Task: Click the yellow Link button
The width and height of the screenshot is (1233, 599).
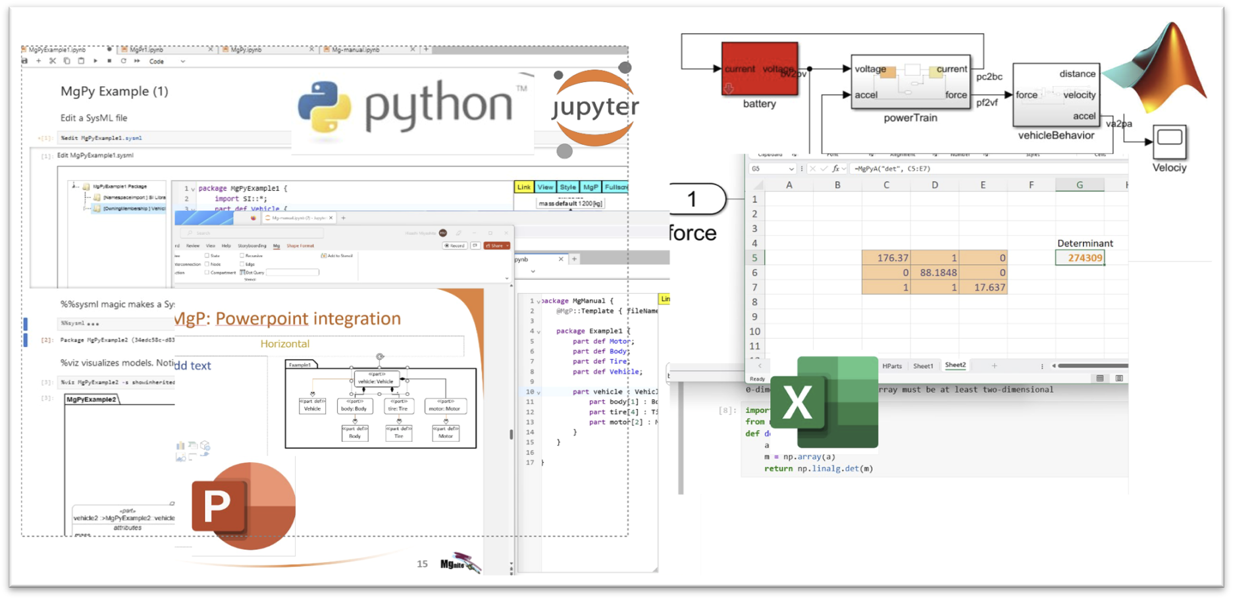Action: pos(523,187)
